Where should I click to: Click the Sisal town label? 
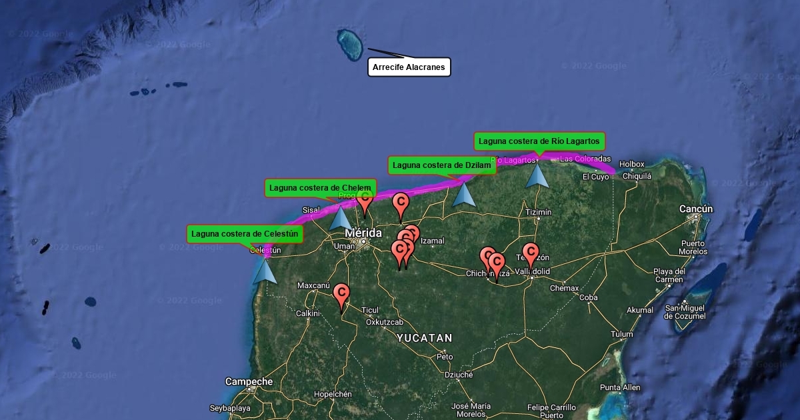(x=311, y=210)
